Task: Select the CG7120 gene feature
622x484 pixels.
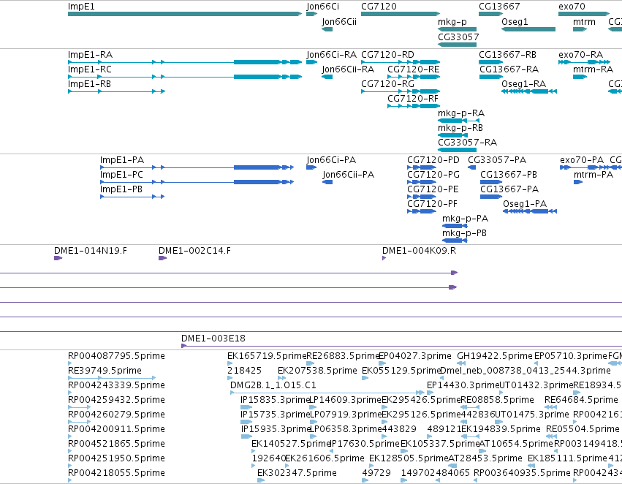Action: point(401,14)
